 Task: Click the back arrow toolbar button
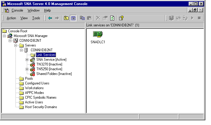pos(50,18)
